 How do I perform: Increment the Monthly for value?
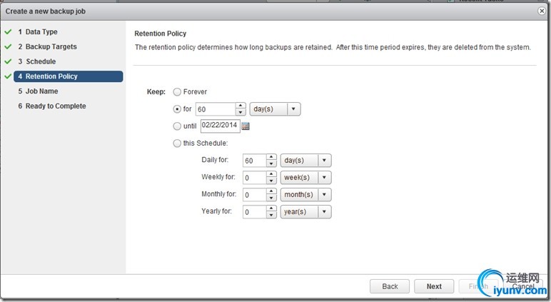pyautogui.click(x=271, y=191)
